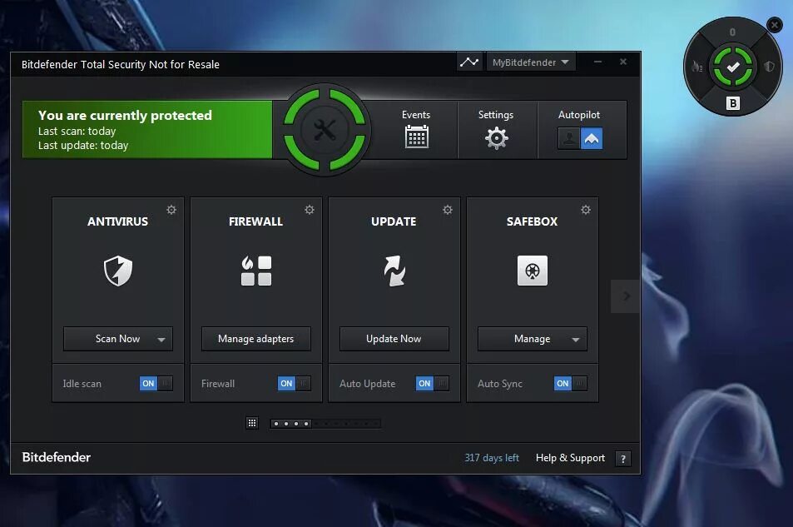Click the Autopilot label

[579, 115]
